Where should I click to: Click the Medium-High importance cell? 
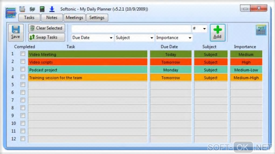point(246,78)
